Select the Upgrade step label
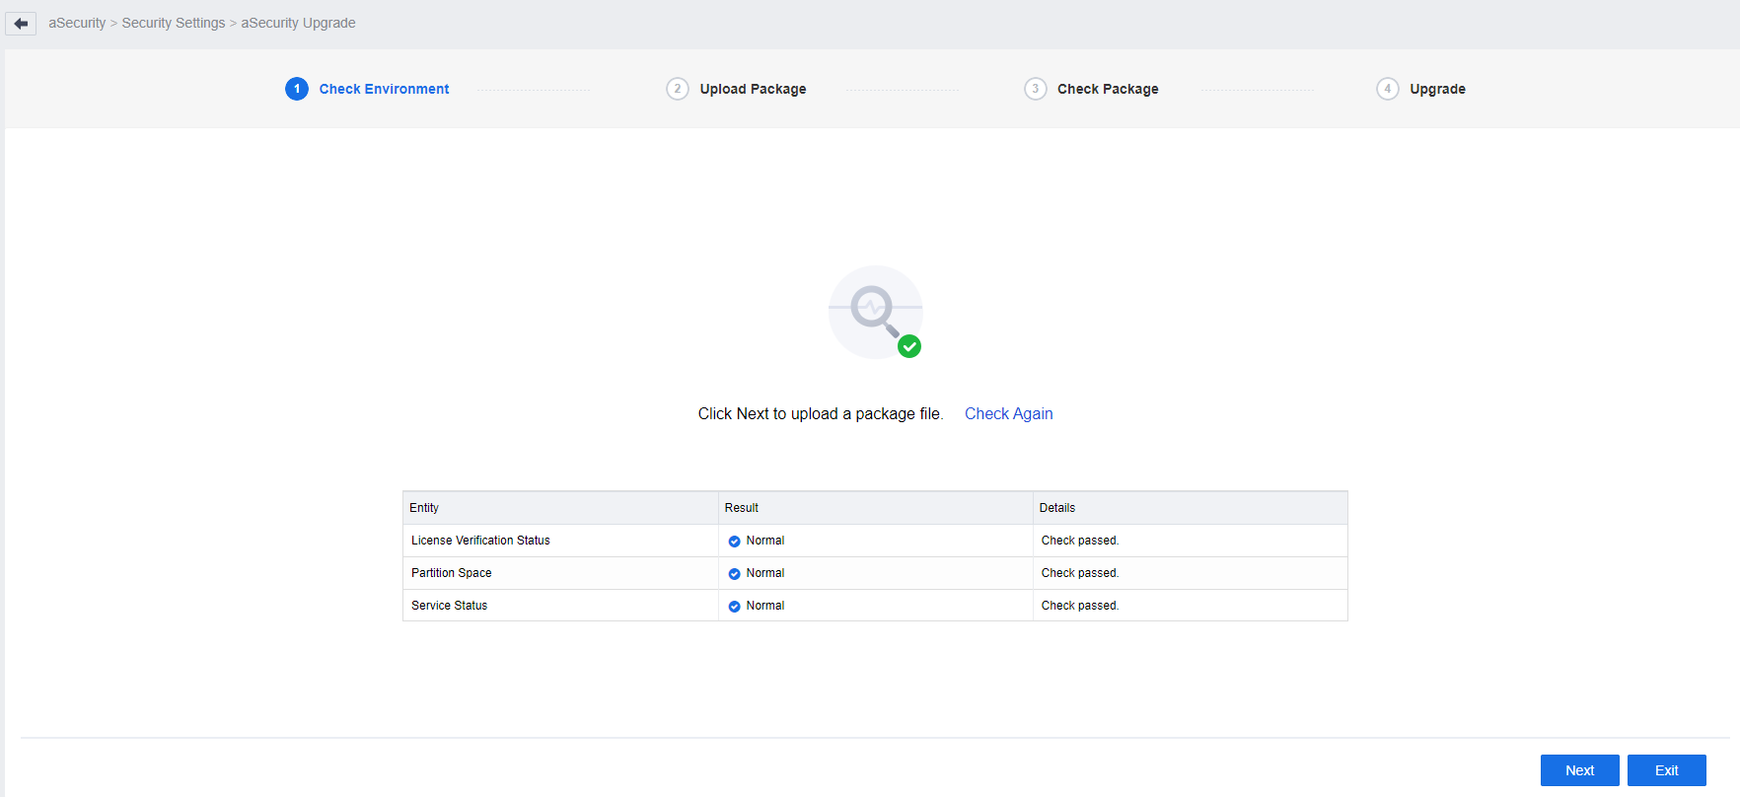This screenshot has width=1740, height=797. tap(1437, 89)
